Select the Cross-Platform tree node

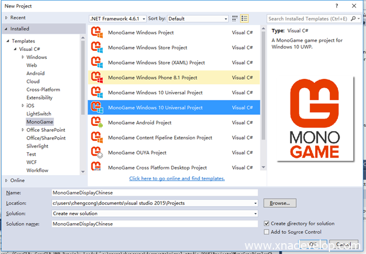[x=43, y=90]
